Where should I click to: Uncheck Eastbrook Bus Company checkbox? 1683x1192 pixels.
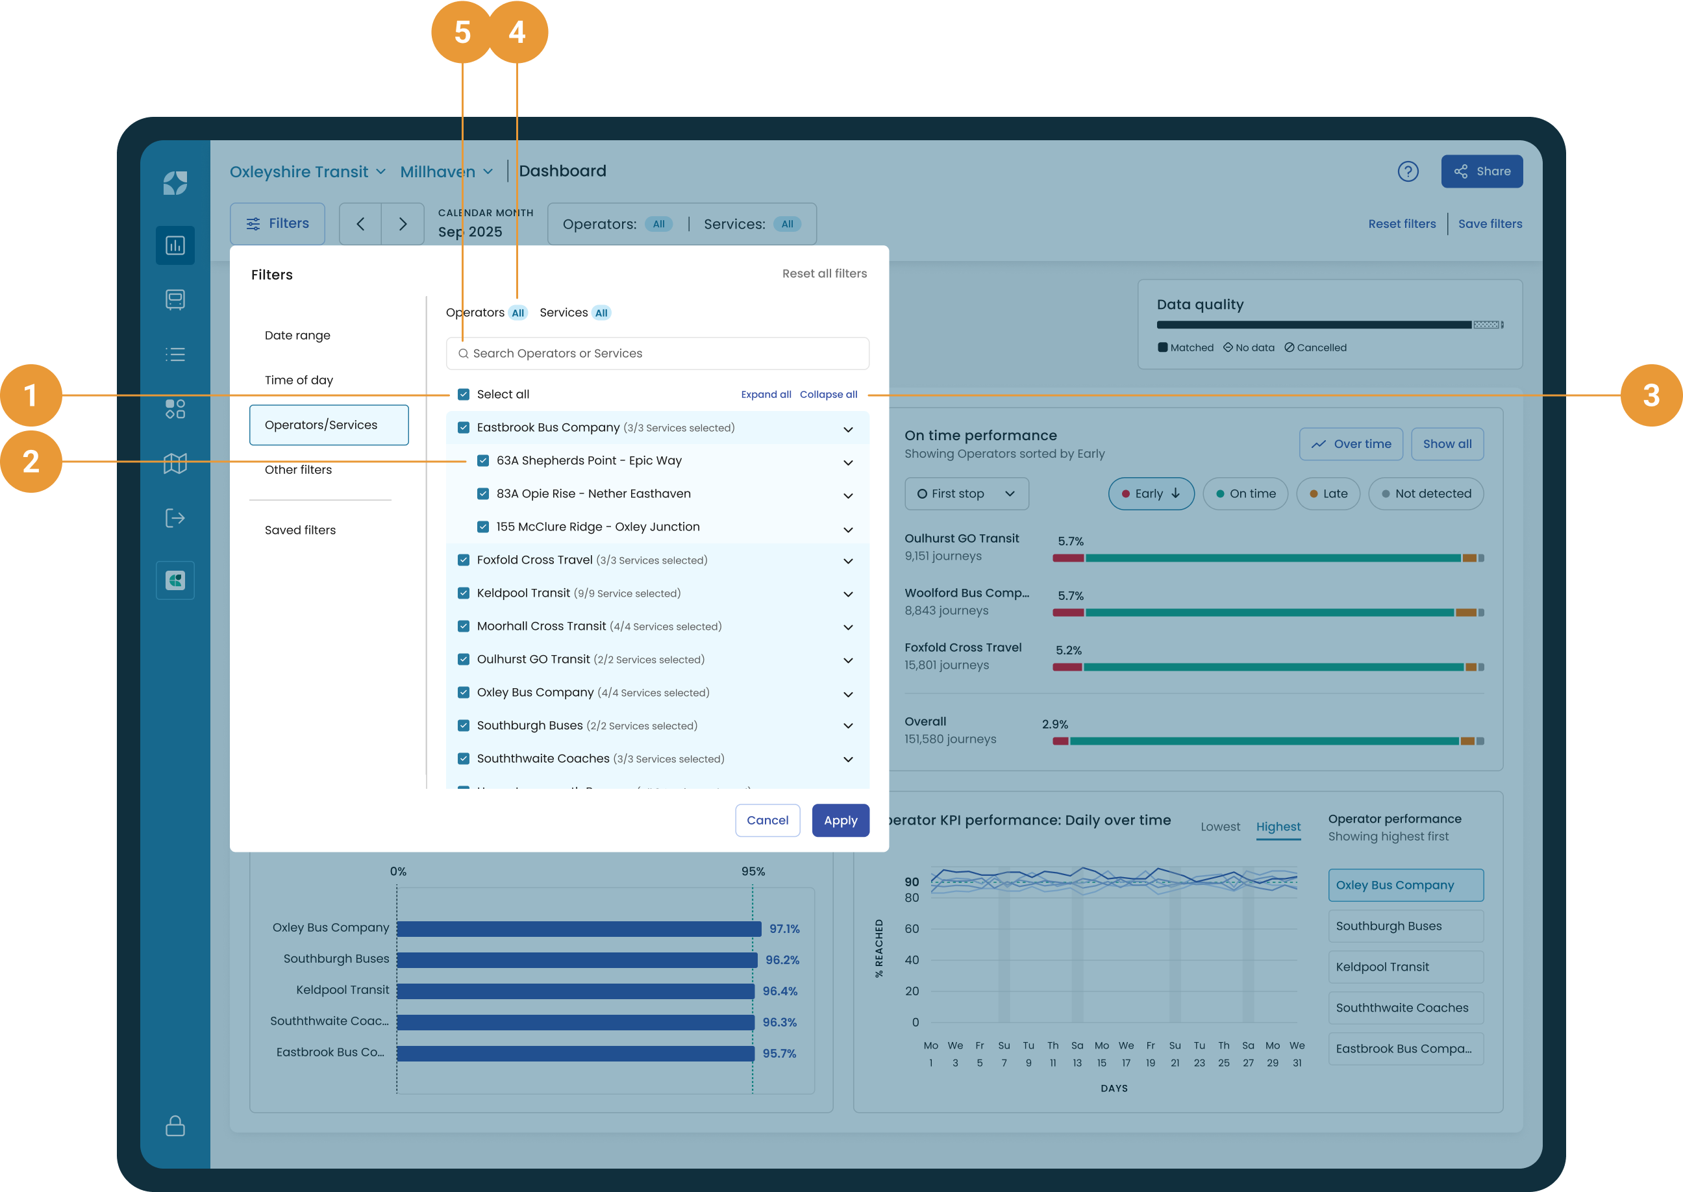coord(463,427)
